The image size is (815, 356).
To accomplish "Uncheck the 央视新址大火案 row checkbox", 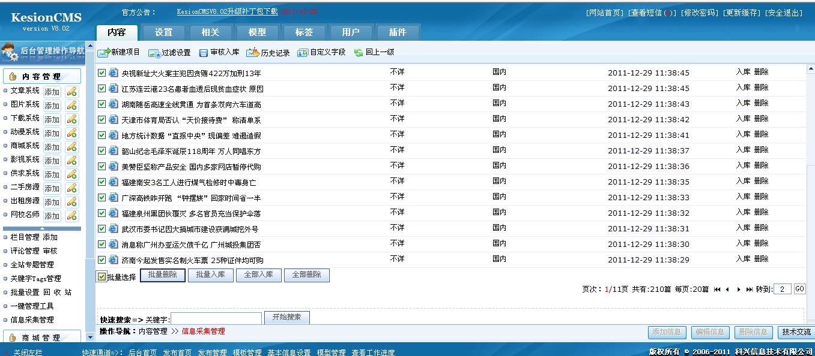I will pyautogui.click(x=102, y=73).
